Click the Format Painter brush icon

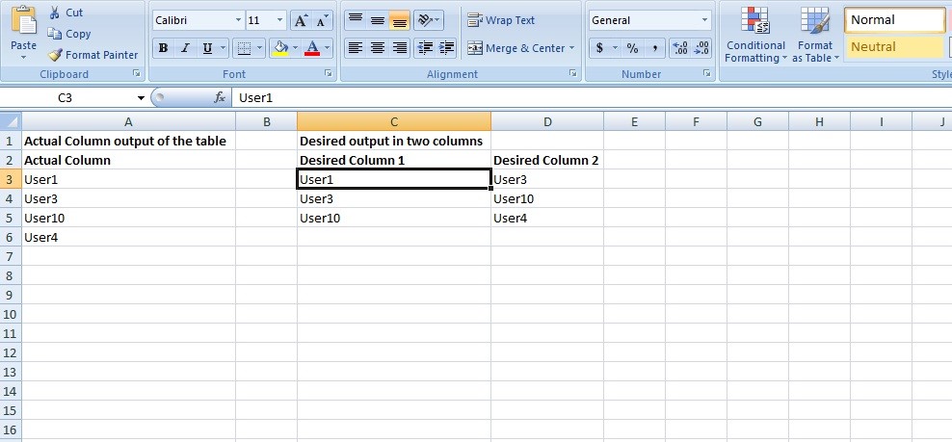55,55
